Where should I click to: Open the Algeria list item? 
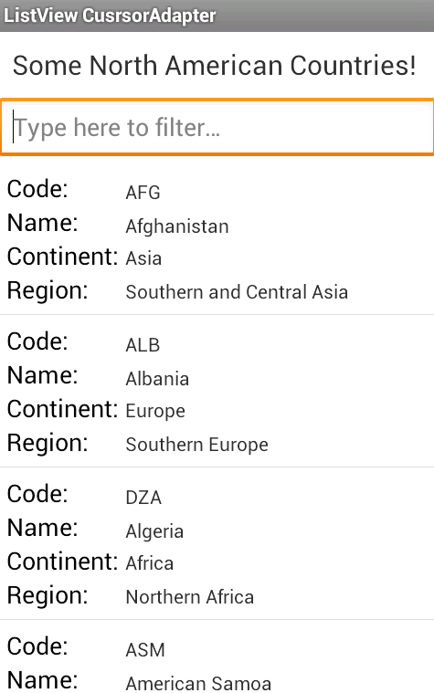click(x=217, y=543)
